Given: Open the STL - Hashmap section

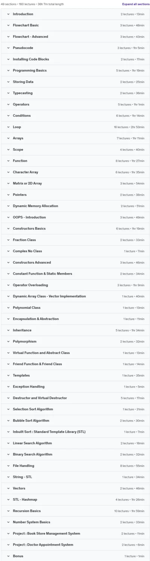Looking at the screenshot, I should 75,500.
